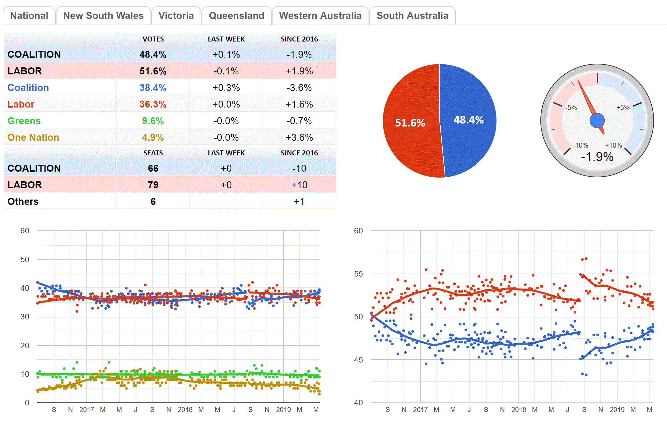The image size is (667, 423).
Task: Click the LABOR 79 seats cell
Action: coord(153,185)
